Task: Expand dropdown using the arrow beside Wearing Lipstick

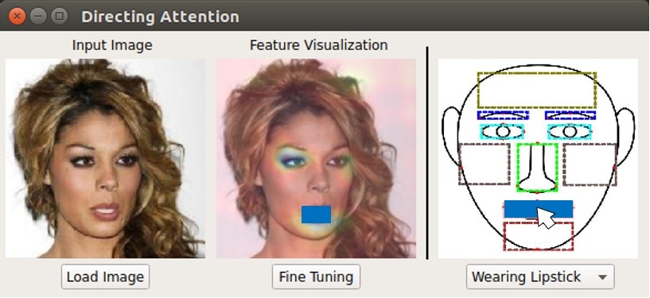Action: click(603, 277)
